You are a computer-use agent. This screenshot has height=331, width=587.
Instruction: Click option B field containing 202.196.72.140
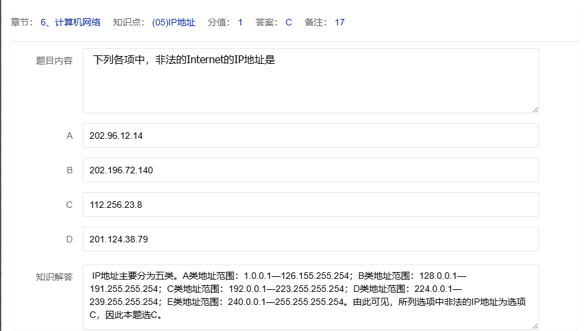[x=310, y=170]
